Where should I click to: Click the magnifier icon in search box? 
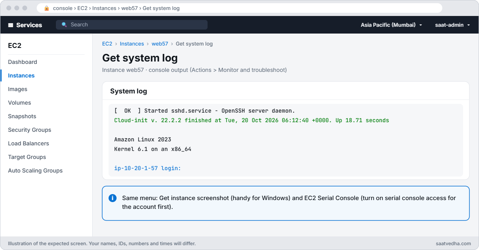tap(64, 25)
